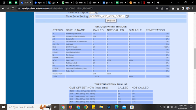Click the Outbound Pre-Routing Drop status name
This screenshot has width=196, height=110.
coord(77,68)
